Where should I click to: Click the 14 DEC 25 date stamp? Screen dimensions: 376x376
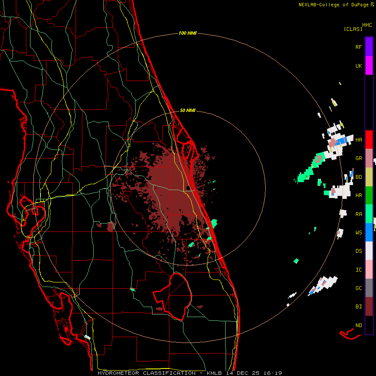pos(243,373)
